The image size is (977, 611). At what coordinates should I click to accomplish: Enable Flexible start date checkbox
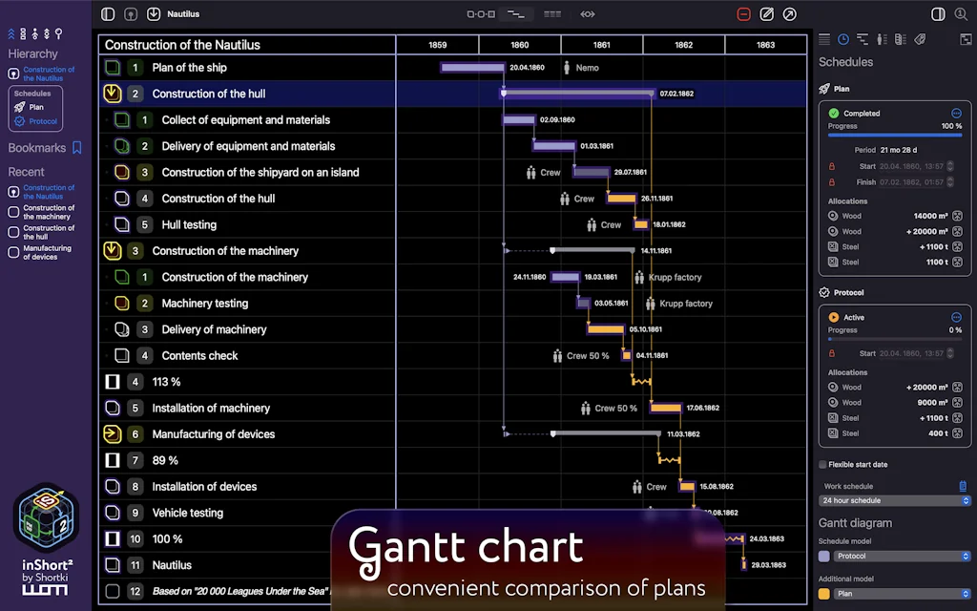coord(823,465)
